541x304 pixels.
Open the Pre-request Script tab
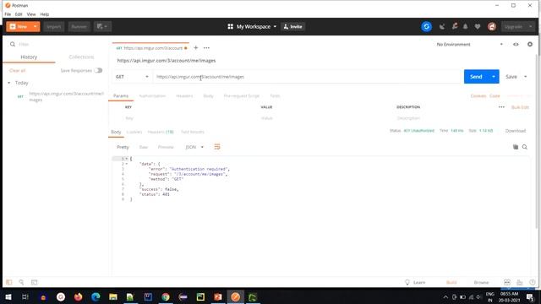tap(242, 95)
